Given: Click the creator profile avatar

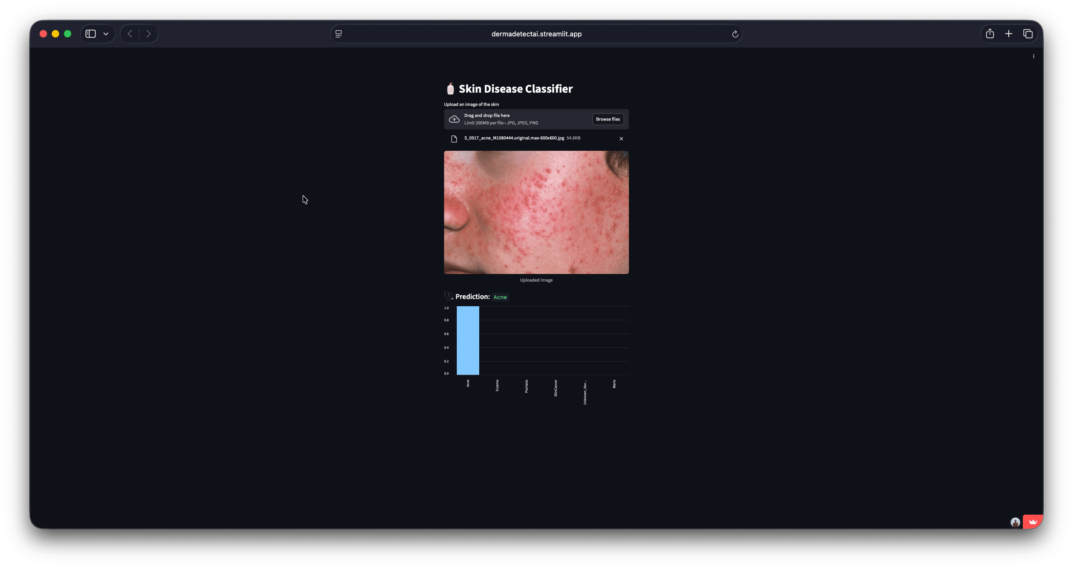Looking at the screenshot, I should [x=1015, y=522].
